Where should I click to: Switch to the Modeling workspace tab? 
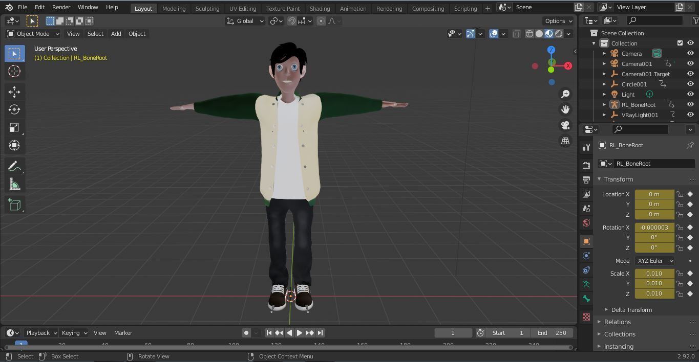174,8
